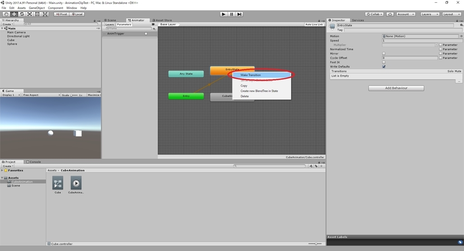Open the Component menu

click(55, 8)
